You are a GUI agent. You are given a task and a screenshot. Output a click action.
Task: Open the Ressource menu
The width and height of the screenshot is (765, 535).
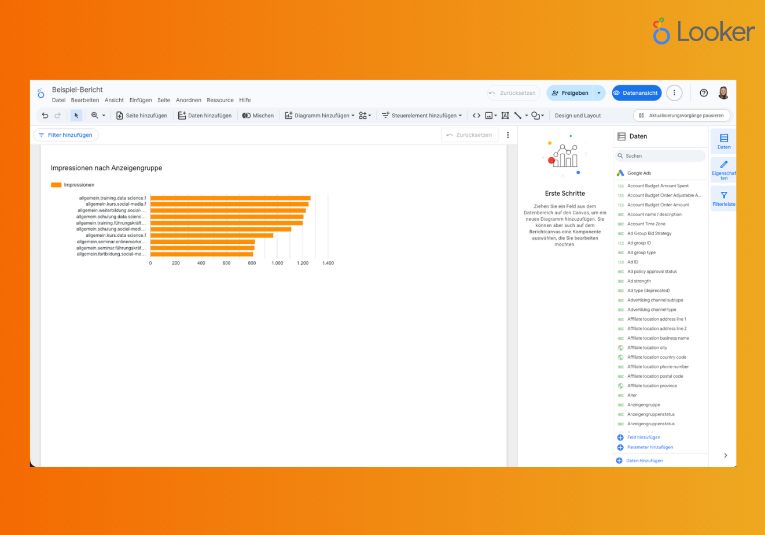(x=220, y=100)
